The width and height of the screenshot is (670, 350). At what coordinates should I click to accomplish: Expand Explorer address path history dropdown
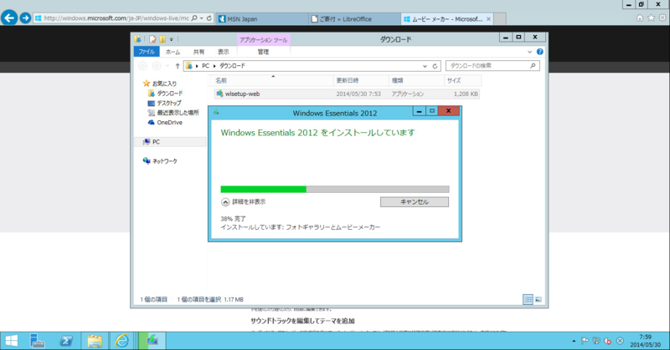[425, 66]
